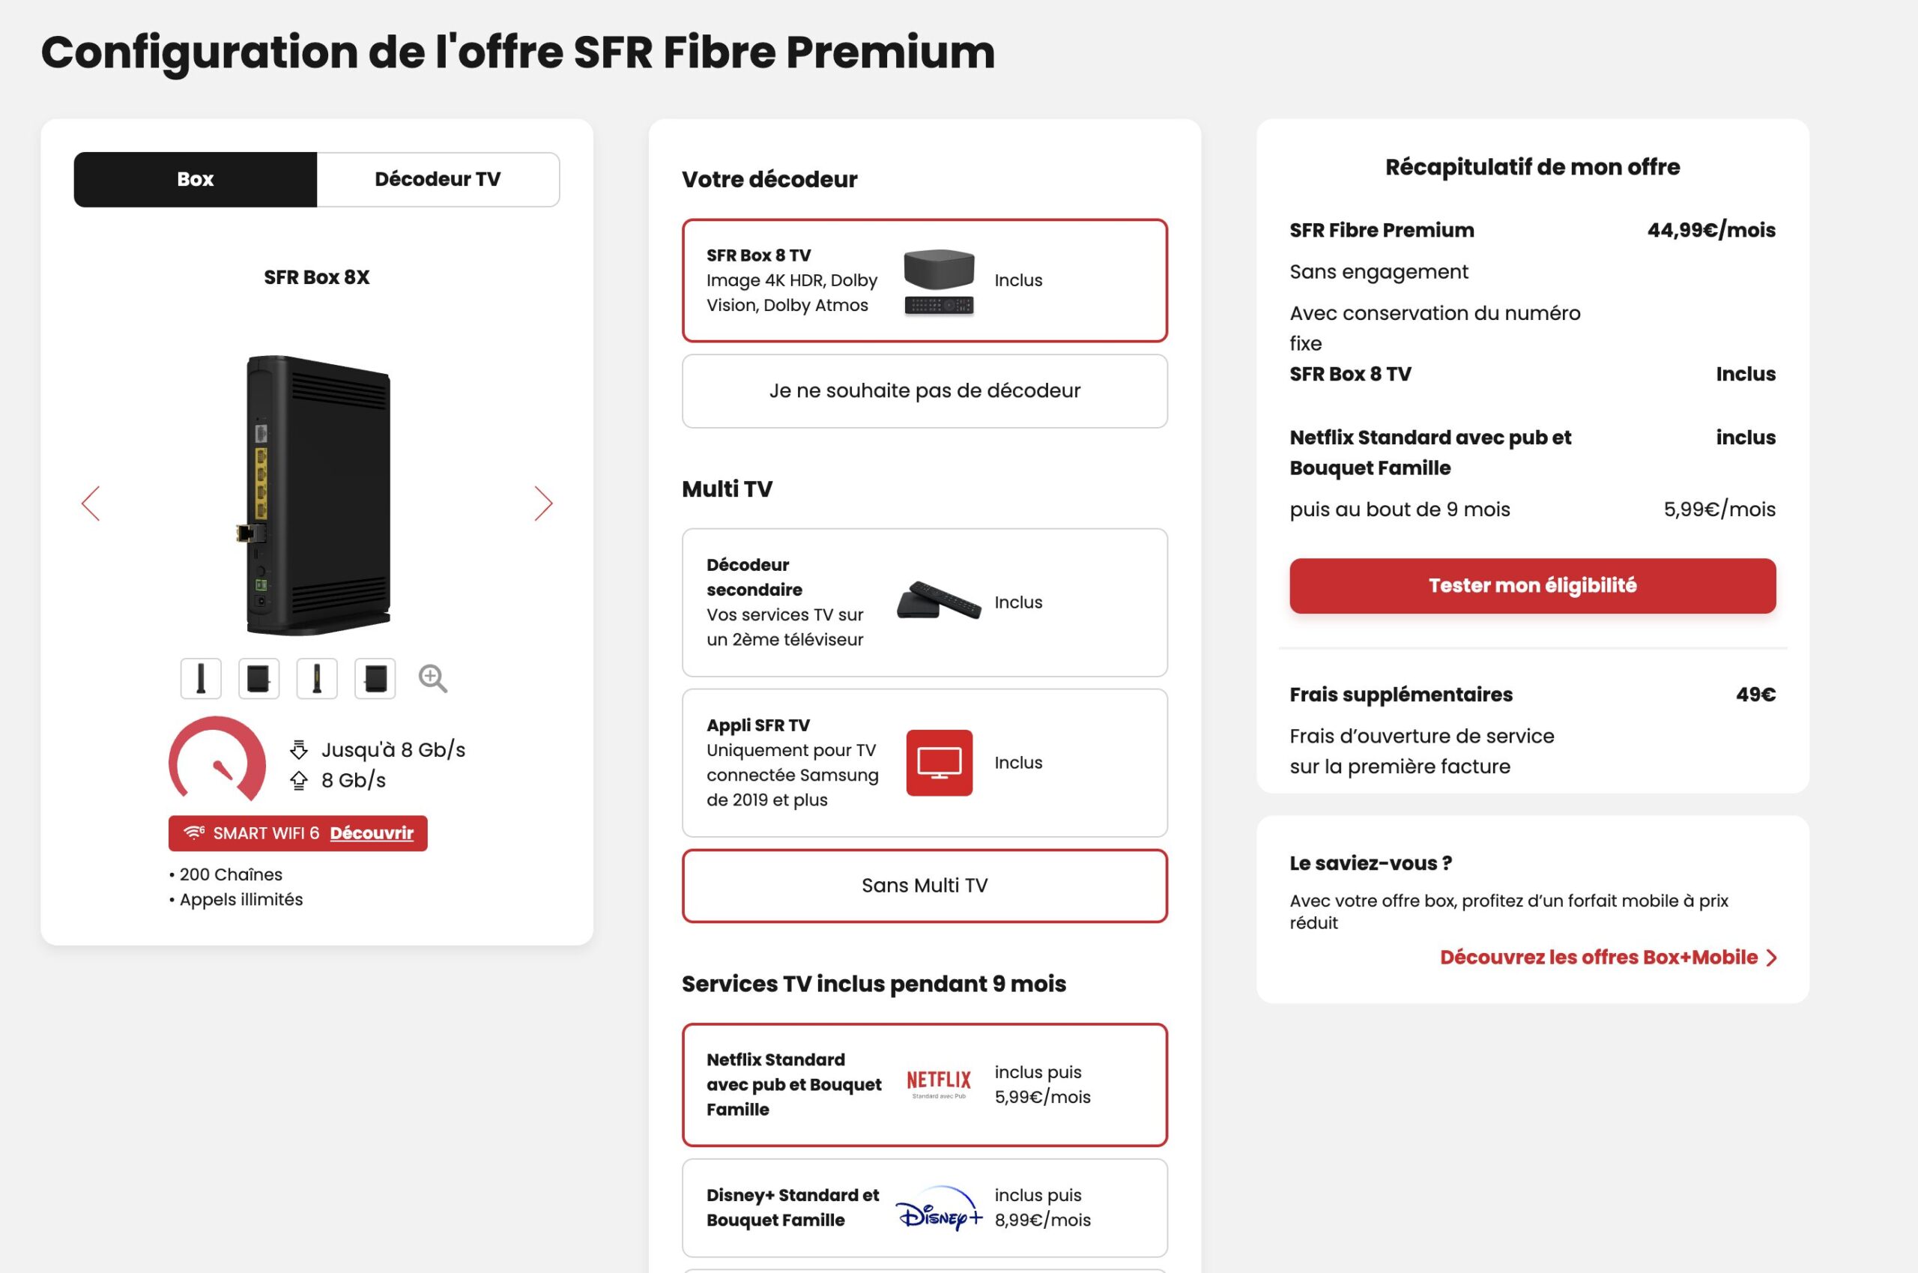Click the red Appli SFR TV screen icon
Image resolution: width=1918 pixels, height=1273 pixels.
[x=939, y=762]
